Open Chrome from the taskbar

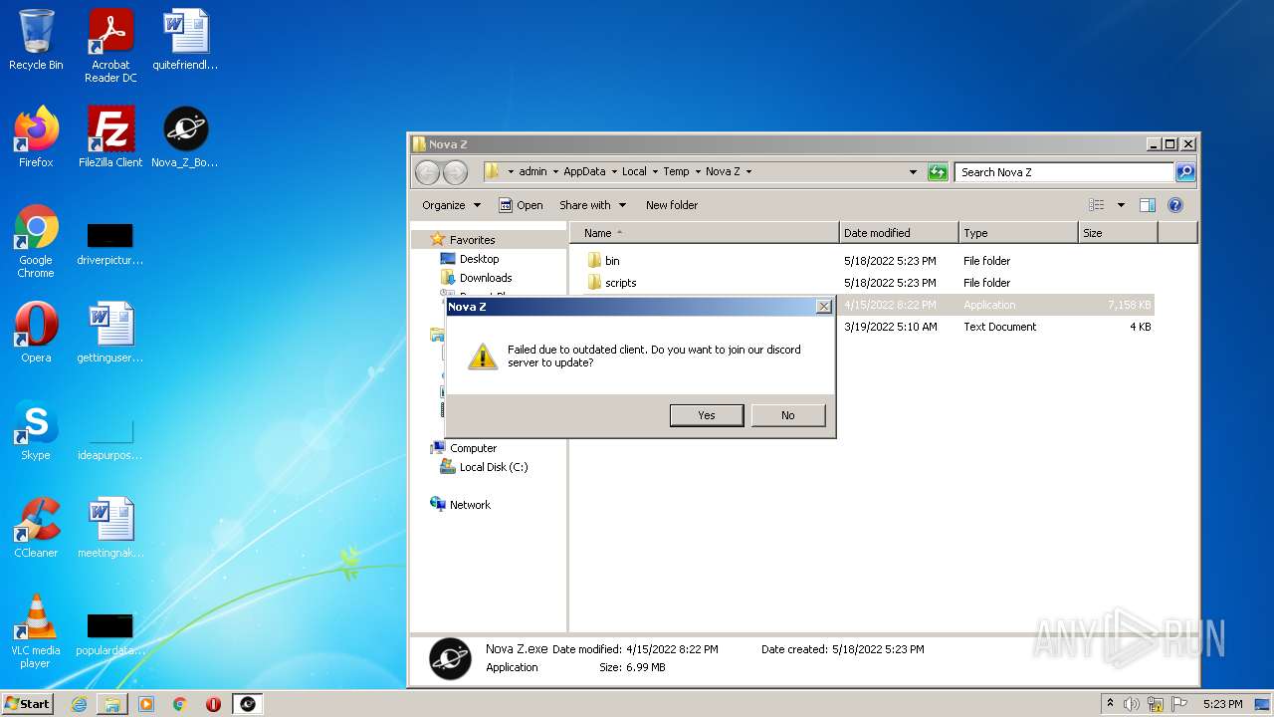(180, 704)
